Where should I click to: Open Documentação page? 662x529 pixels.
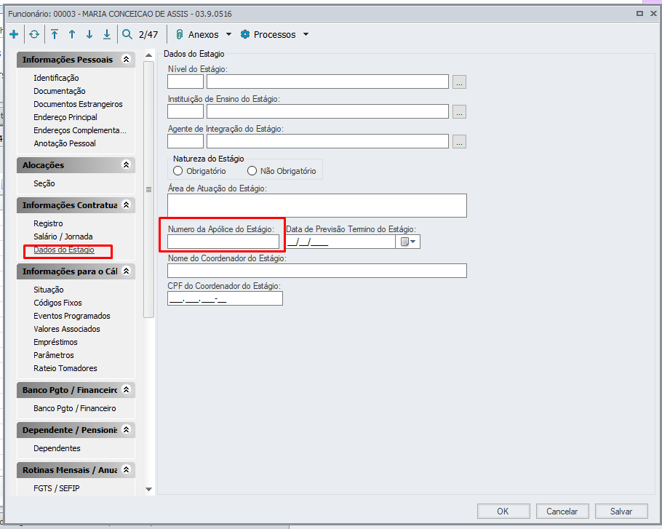tap(60, 91)
